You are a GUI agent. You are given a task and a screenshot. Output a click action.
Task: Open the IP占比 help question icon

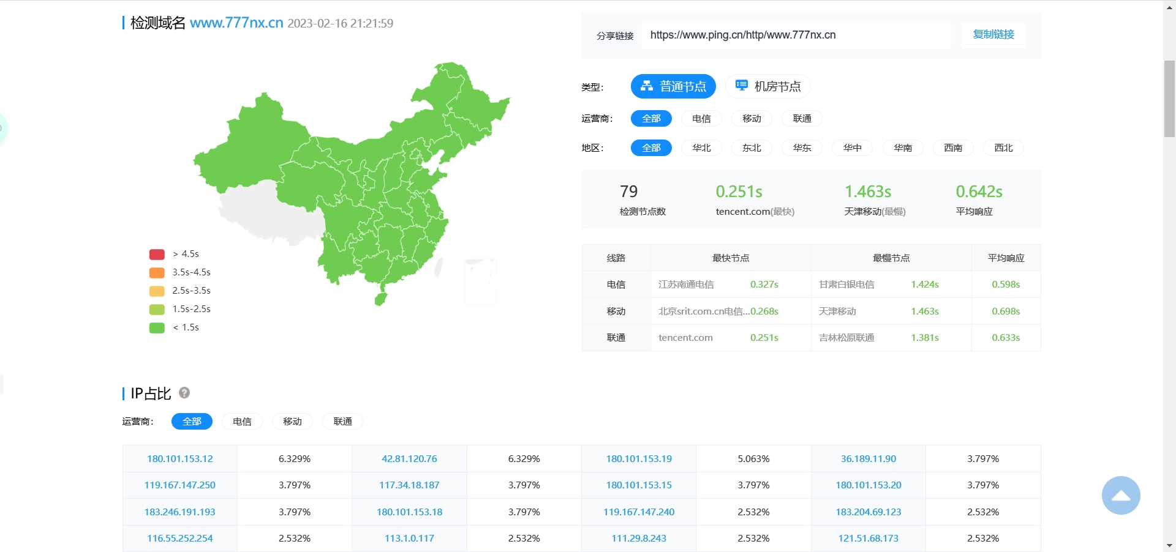coord(184,393)
